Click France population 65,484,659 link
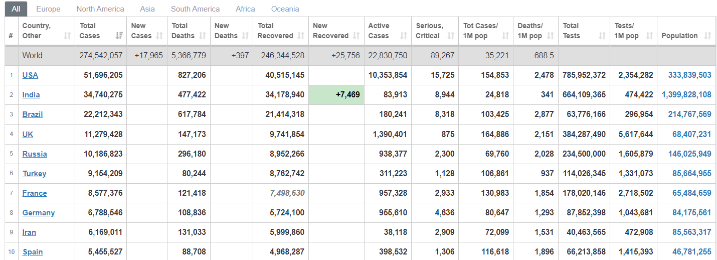The width and height of the screenshot is (717, 260). tap(692, 193)
